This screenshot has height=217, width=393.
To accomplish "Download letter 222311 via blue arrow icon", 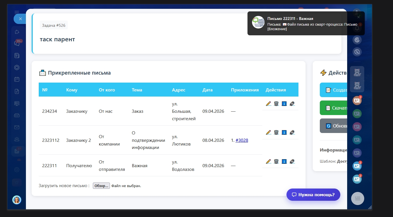I will pos(284,161).
